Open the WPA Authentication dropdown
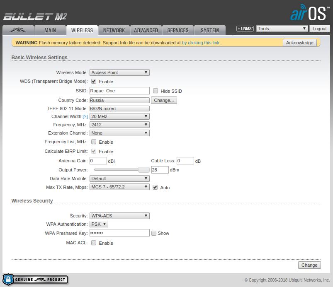The height and width of the screenshot is (287, 333). 99,224
